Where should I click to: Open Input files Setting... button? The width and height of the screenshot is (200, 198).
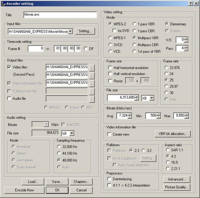coord(85,31)
